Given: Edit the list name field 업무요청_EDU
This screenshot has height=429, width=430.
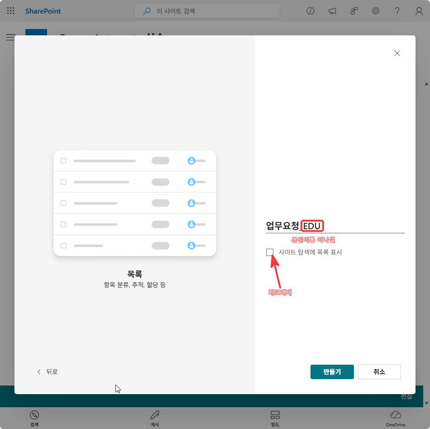Looking at the screenshot, I should tap(335, 226).
